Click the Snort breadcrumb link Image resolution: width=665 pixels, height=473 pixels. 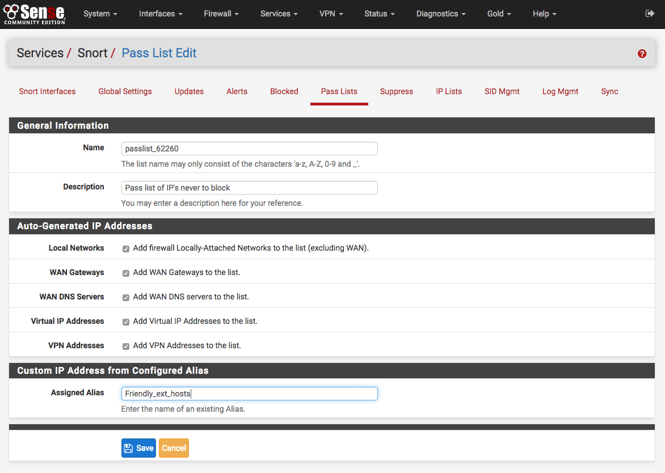pyautogui.click(x=92, y=53)
